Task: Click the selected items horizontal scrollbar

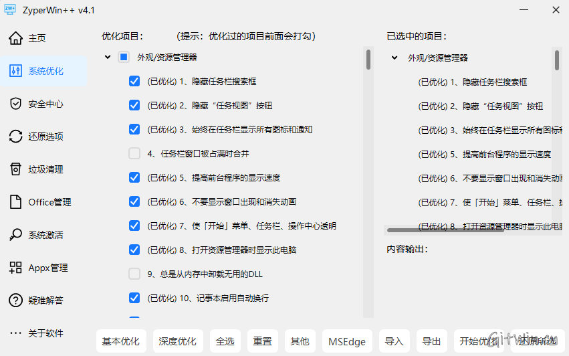Action: pyautogui.click(x=445, y=230)
